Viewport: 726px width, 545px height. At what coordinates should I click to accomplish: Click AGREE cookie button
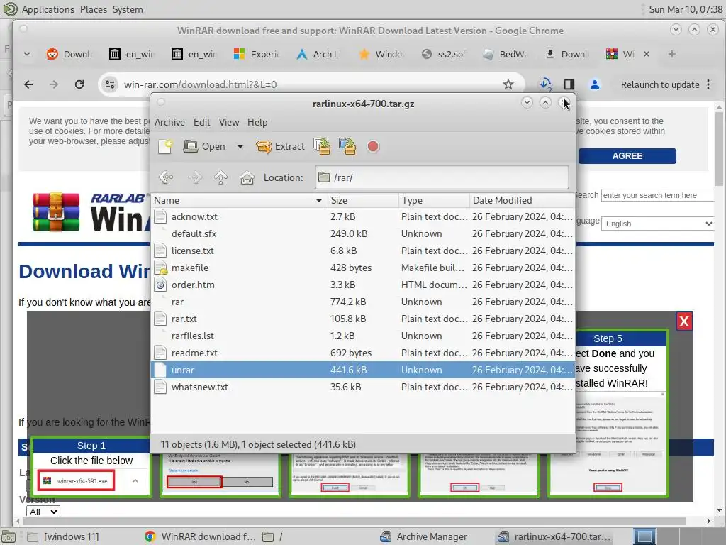point(627,155)
